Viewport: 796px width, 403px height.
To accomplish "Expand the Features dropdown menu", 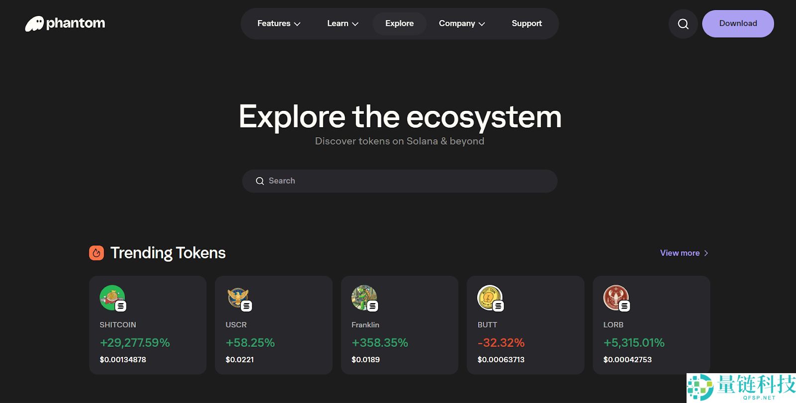I will click(279, 23).
